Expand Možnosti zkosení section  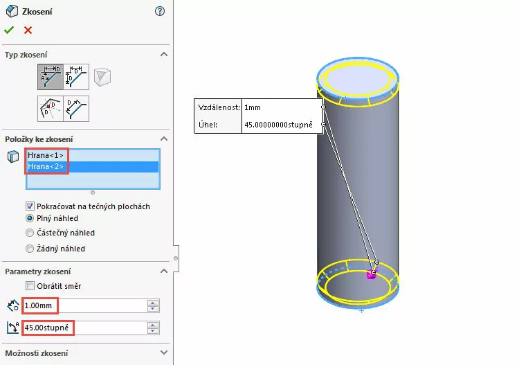pos(164,353)
